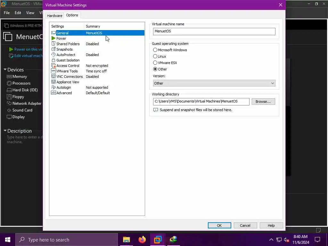Click the Advanced settings icon
328x246 pixels.
point(53,93)
